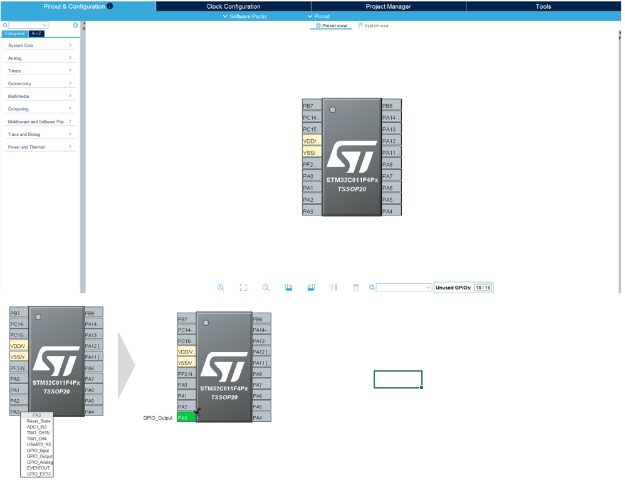Select the Pinout view toggle
The height and width of the screenshot is (480, 625).
coord(331,26)
